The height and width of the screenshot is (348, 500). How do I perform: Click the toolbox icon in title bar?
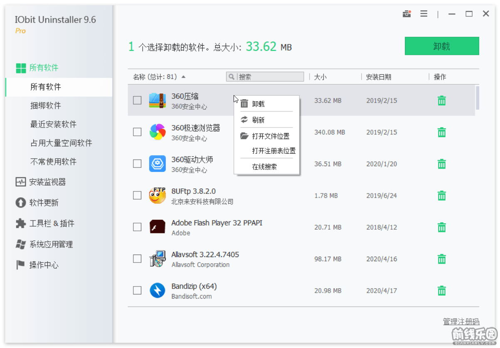coord(406,14)
